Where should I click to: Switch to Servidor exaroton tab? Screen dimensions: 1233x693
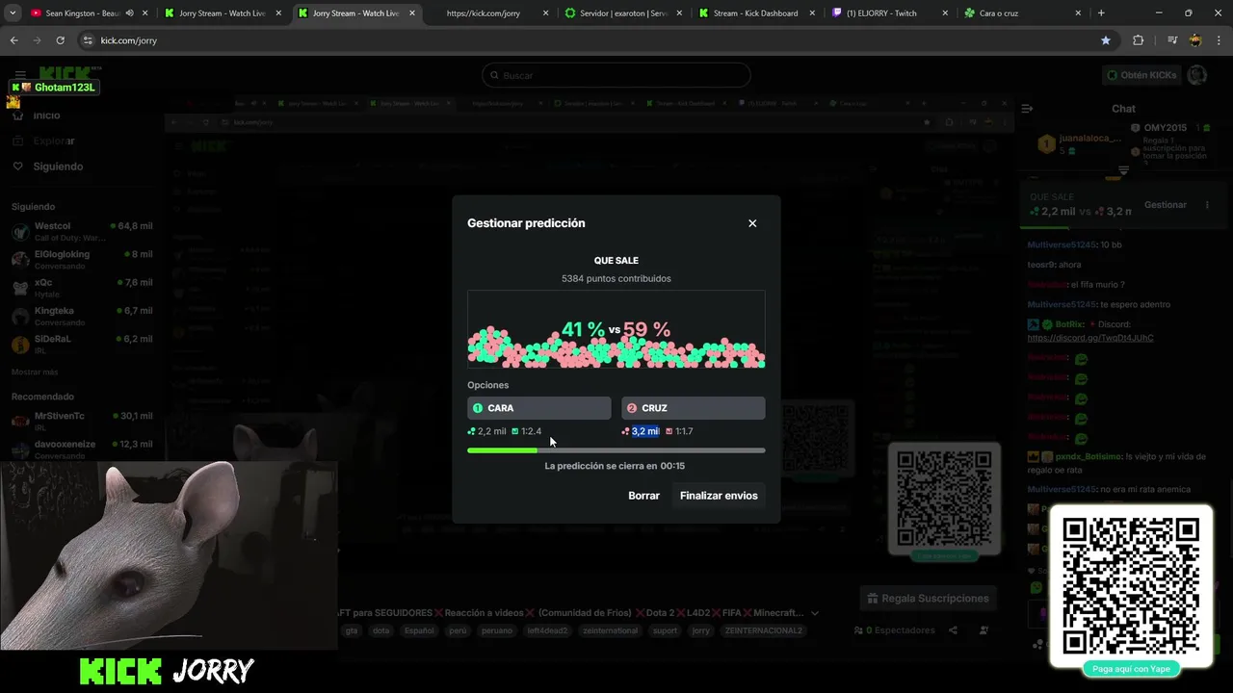coord(622,13)
